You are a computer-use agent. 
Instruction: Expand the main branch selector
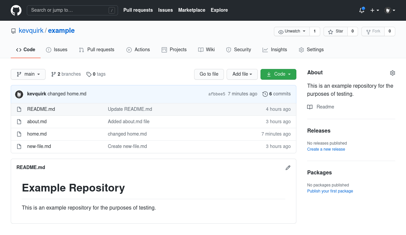(x=28, y=74)
